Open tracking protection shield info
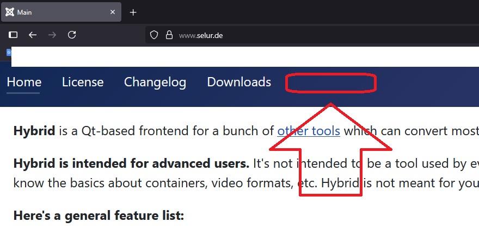Image resolution: width=479 pixels, height=228 pixels. [154, 35]
